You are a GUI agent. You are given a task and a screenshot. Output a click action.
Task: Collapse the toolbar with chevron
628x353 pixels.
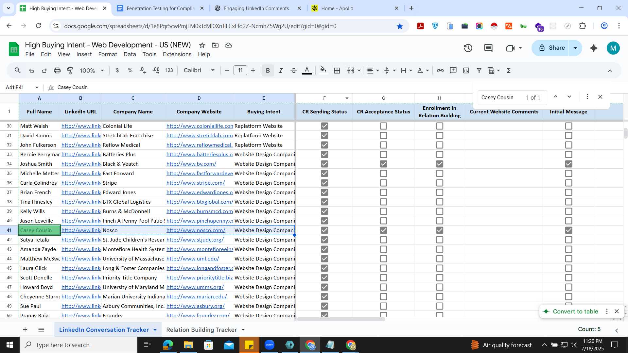click(610, 70)
